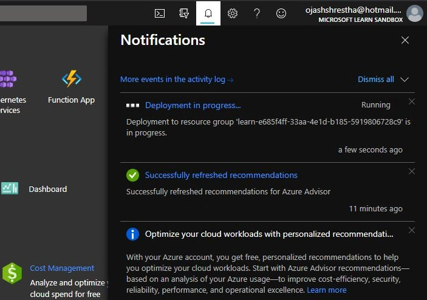Dismiss the Successfully refreshed recommendations notification
The width and height of the screenshot is (427, 300).
[x=412, y=171]
